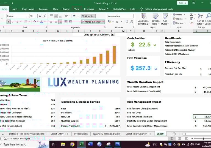Decrease cell indent
Image resolution: width=211 pixels, height=148 pixels.
click(66, 21)
